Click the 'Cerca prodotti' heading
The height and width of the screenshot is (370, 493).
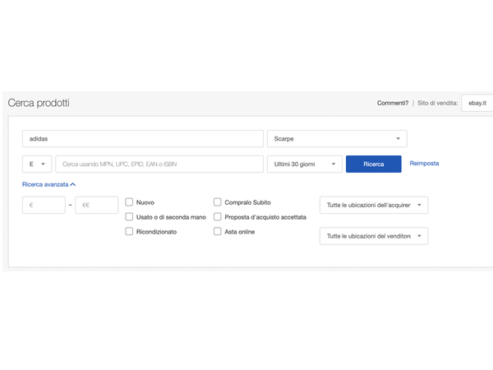point(39,103)
